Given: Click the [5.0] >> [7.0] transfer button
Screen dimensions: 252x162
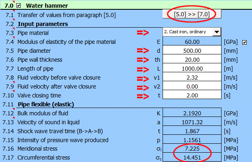Looking at the screenshot, I should click(192, 14).
